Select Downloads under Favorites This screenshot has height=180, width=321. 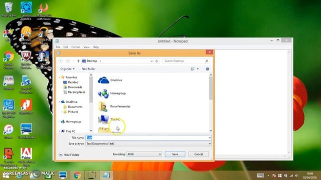point(73,87)
